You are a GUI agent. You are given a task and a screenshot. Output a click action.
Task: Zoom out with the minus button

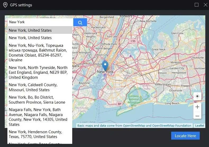pos(197,116)
